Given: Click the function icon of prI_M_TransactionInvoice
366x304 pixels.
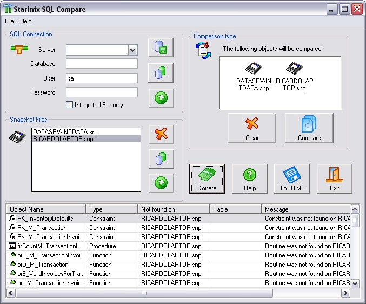Looking at the screenshot, I should pyautogui.click(x=12, y=282).
